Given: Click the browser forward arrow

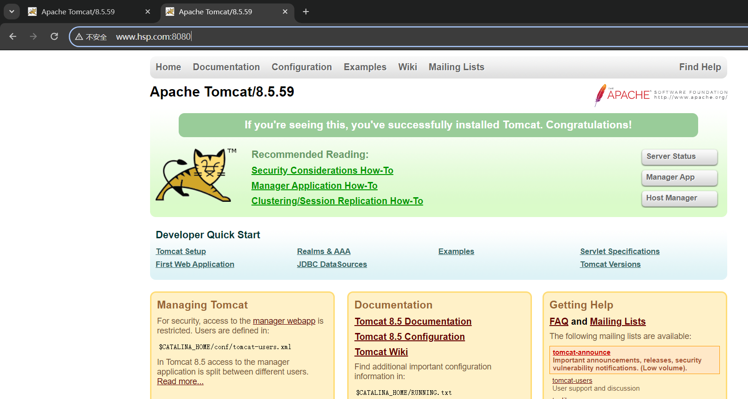Looking at the screenshot, I should 33,36.
